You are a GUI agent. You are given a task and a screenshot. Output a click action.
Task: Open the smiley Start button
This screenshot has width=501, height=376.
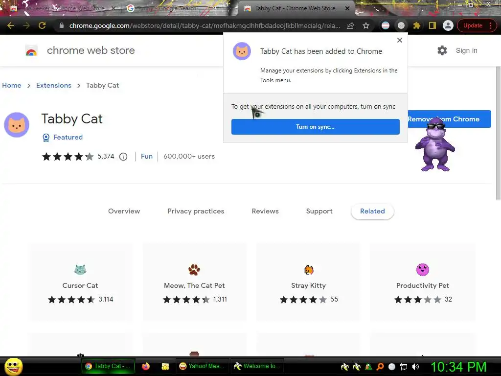(13, 366)
